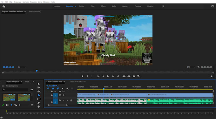Open the Button Editor plus icon
Screen dimensions: 216x119
pyautogui.click(x=212, y=76)
